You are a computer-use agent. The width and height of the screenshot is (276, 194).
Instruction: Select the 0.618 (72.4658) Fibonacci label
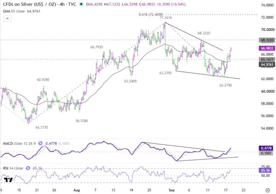[151, 14]
